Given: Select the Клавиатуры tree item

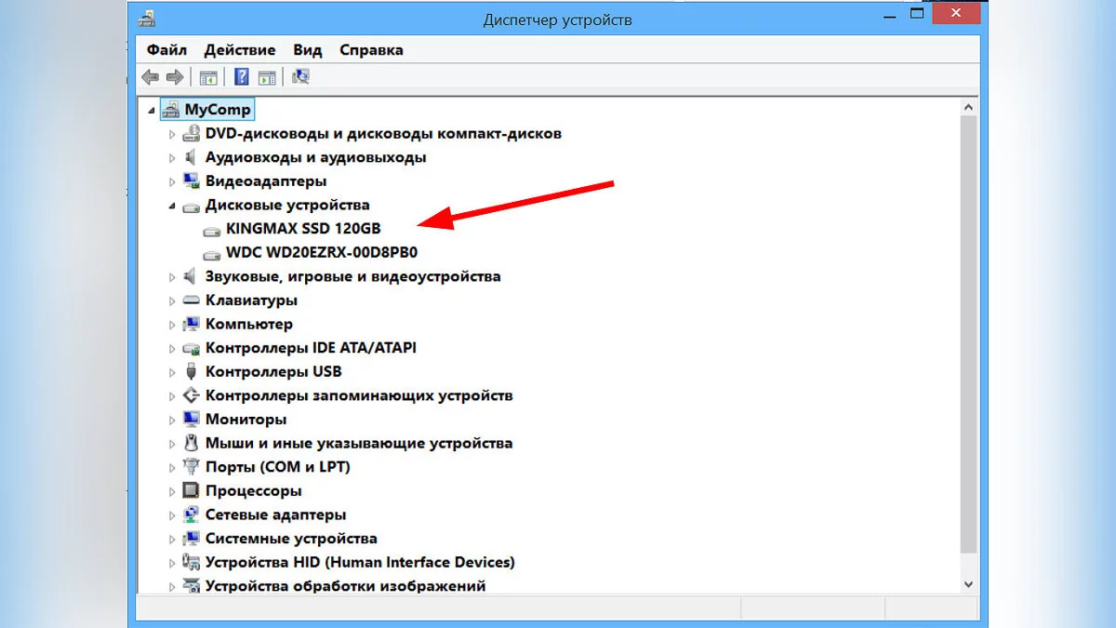Looking at the screenshot, I should coord(251,301).
